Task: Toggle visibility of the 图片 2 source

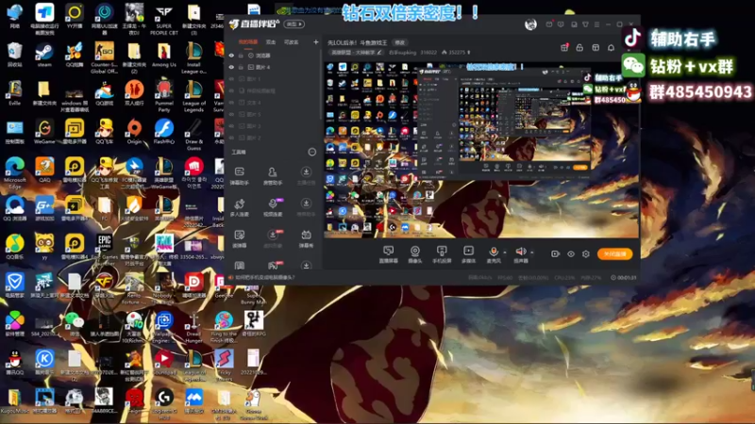Action: 231,138
